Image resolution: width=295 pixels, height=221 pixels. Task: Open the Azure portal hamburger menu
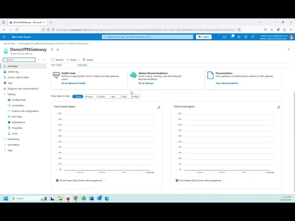pyautogui.click(x=4, y=37)
